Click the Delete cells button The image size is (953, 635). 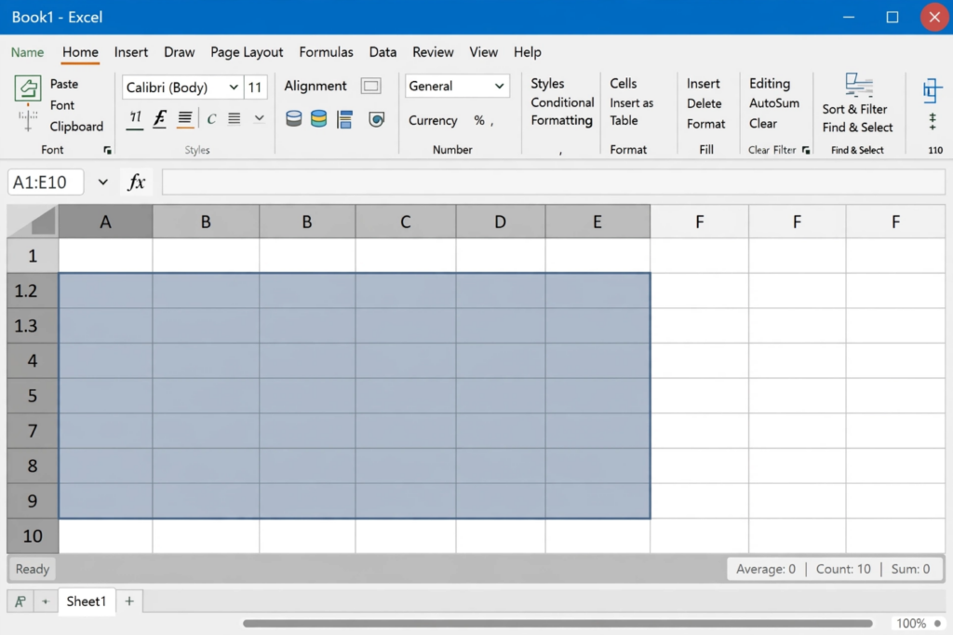coord(704,103)
